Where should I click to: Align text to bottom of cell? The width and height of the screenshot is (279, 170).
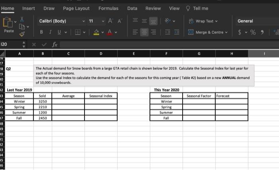coord(153,21)
